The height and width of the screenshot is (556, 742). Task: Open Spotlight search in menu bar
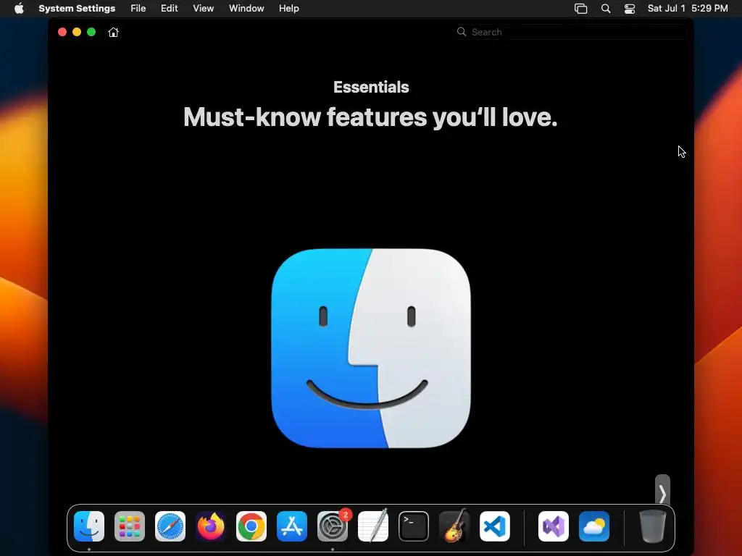click(x=606, y=9)
